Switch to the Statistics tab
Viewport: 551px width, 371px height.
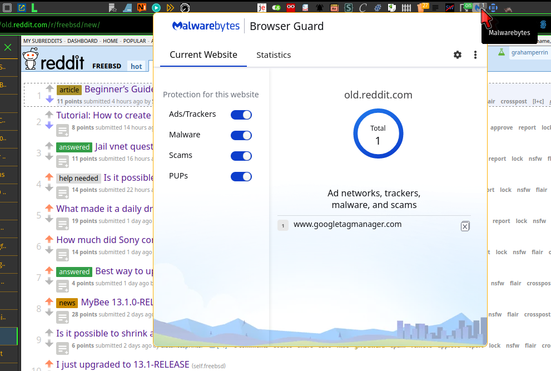(274, 55)
